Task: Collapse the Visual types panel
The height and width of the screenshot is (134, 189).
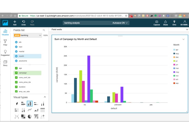Action: coord(45,97)
